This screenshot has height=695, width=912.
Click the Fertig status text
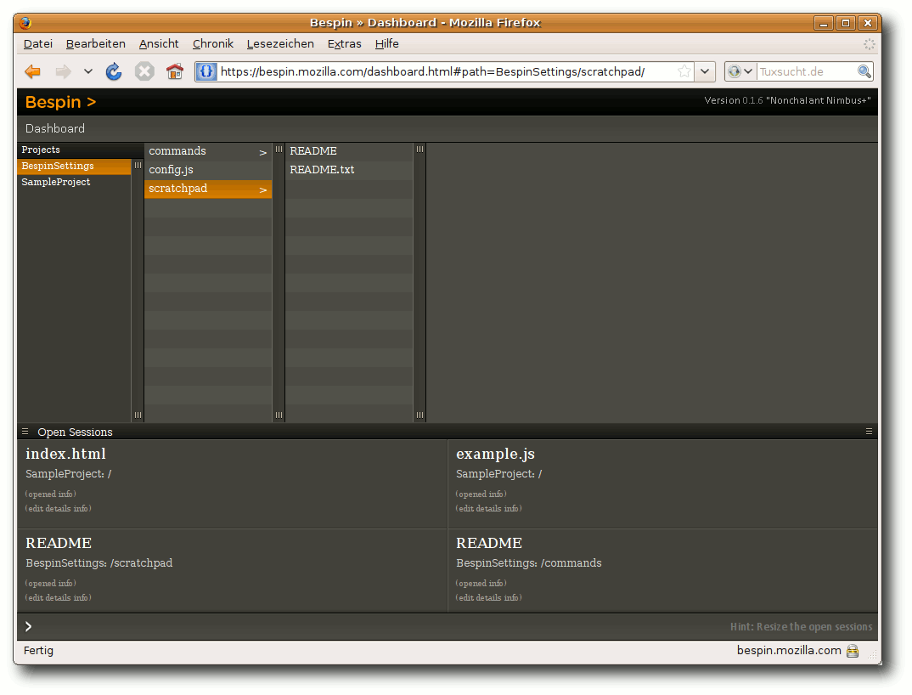(x=38, y=650)
